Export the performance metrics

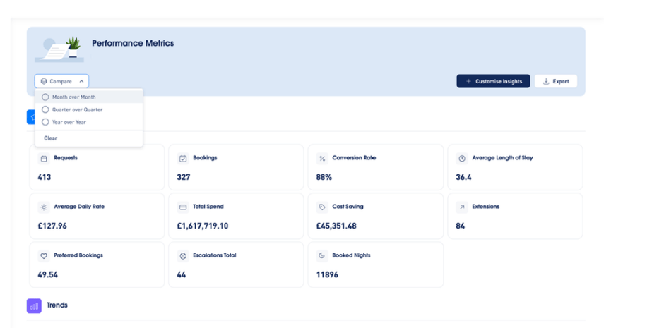point(556,81)
